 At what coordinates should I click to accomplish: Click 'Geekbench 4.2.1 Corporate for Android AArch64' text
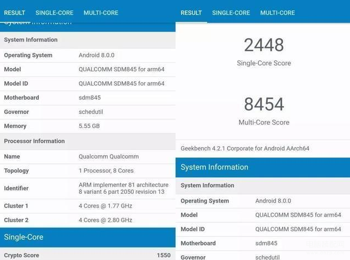[245, 148]
